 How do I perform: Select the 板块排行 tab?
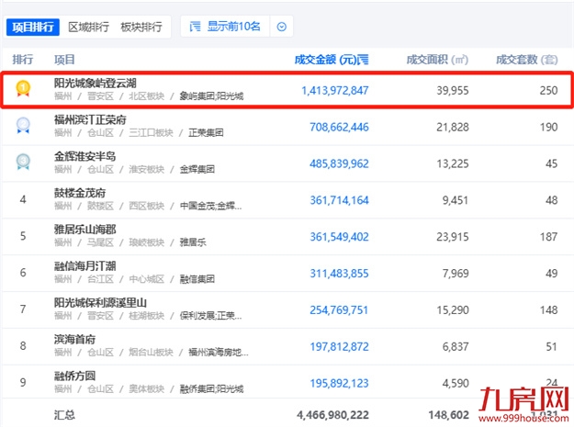[141, 27]
